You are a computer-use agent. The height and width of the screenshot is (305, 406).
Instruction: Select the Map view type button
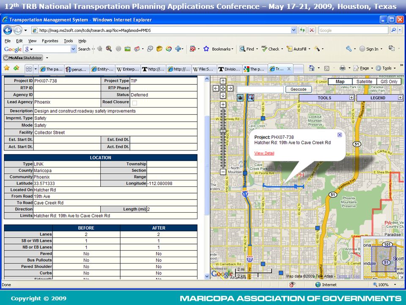340,81
